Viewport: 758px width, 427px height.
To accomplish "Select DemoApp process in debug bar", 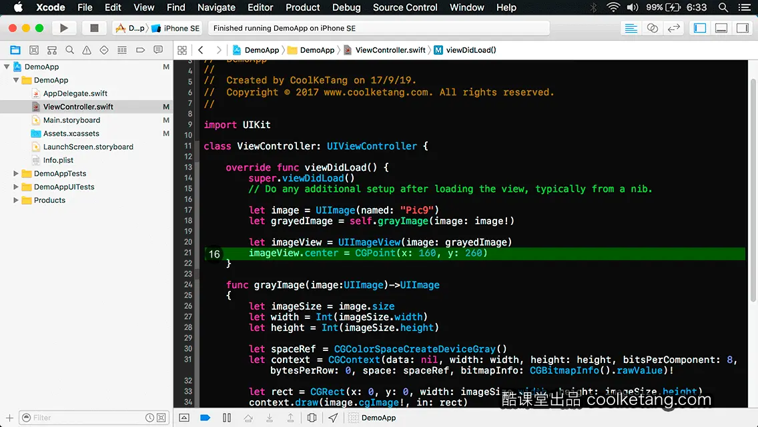I will coord(372,418).
